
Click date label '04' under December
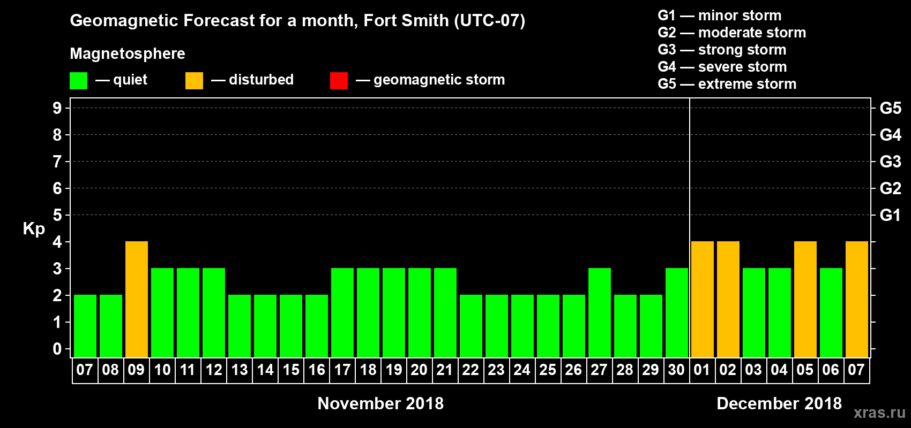point(779,370)
